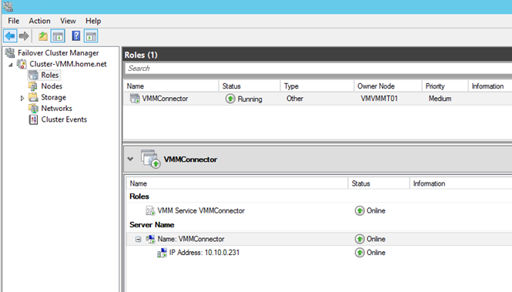The width and height of the screenshot is (512, 292).
Task: Open the File menu
Action: (x=13, y=21)
